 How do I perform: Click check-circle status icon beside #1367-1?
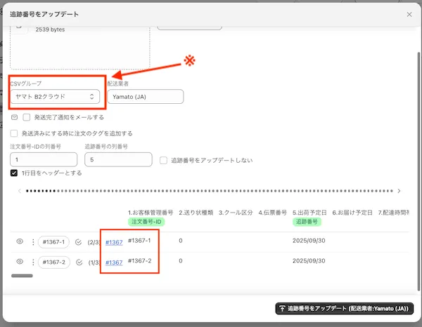tap(79, 242)
